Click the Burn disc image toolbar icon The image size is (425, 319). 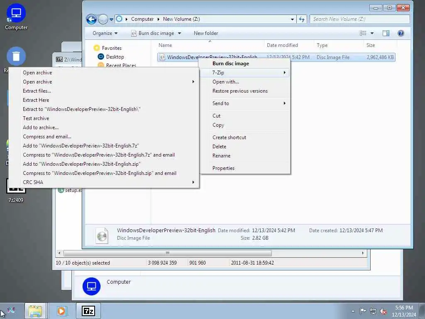click(134, 33)
